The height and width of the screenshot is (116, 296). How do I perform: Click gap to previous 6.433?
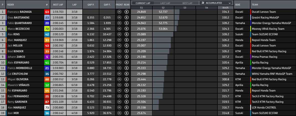(x=91, y=102)
